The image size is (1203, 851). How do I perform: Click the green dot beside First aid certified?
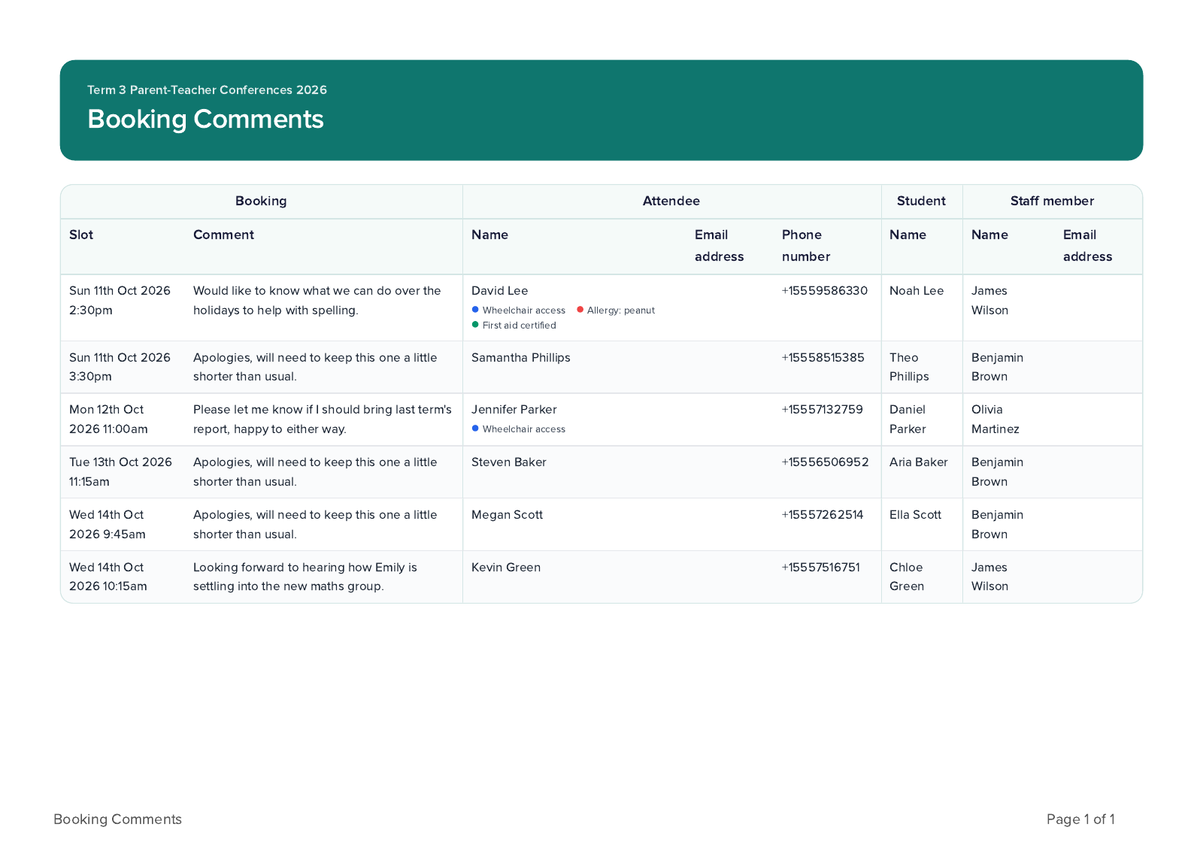[x=475, y=325]
